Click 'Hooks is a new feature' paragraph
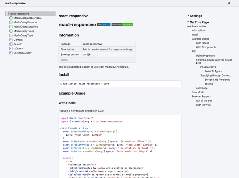The height and width of the screenshot is (178, 239). tap(81, 111)
